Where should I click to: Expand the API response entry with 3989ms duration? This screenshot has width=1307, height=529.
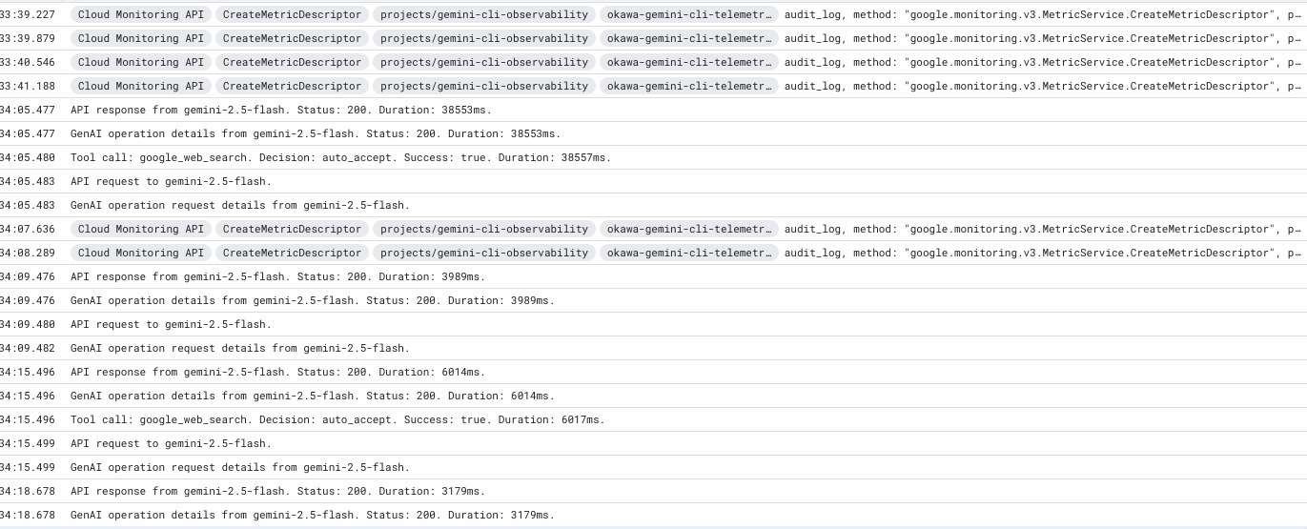coord(277,276)
